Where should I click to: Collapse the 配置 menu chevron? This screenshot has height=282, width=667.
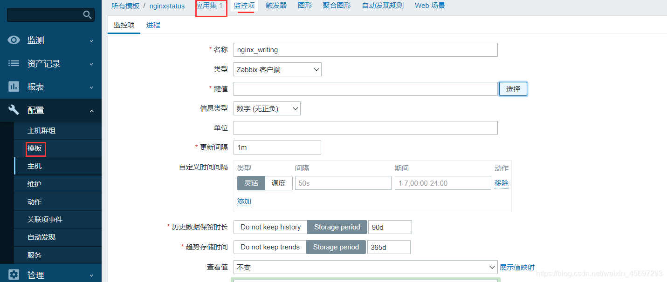[x=91, y=111]
